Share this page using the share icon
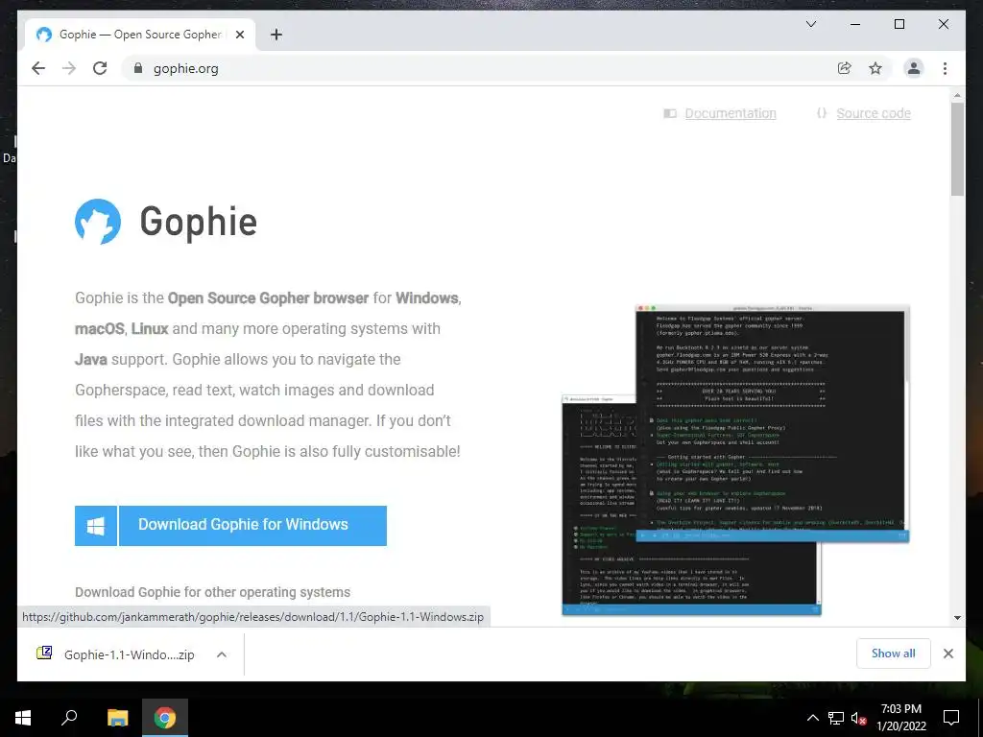The height and width of the screenshot is (737, 983). point(845,68)
